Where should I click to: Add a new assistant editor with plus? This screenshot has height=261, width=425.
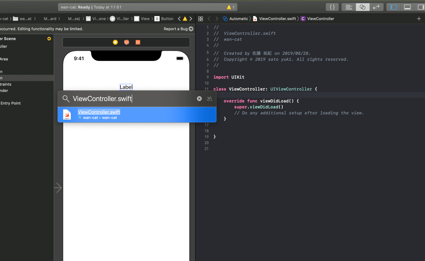[419, 19]
